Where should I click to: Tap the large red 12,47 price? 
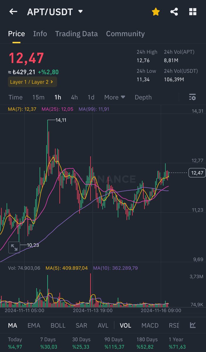click(x=26, y=58)
